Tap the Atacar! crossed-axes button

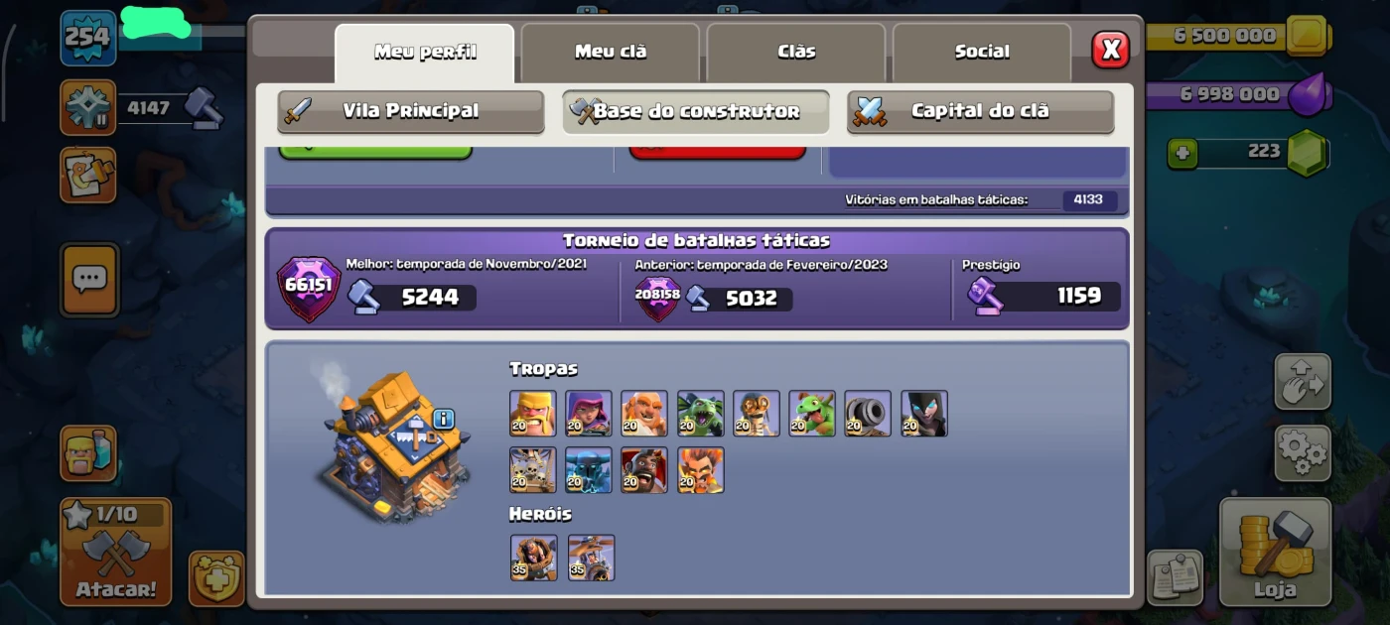click(116, 552)
